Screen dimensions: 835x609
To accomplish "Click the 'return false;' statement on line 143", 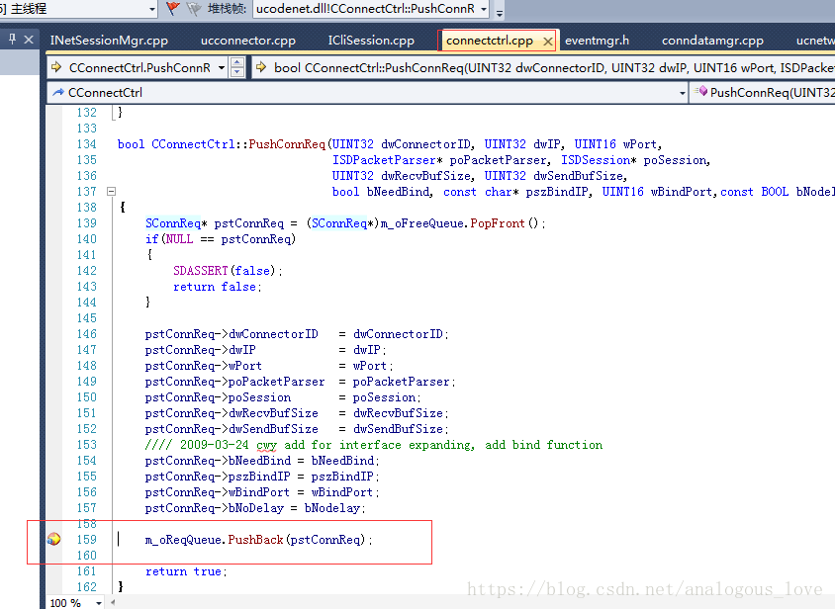I will [218, 287].
